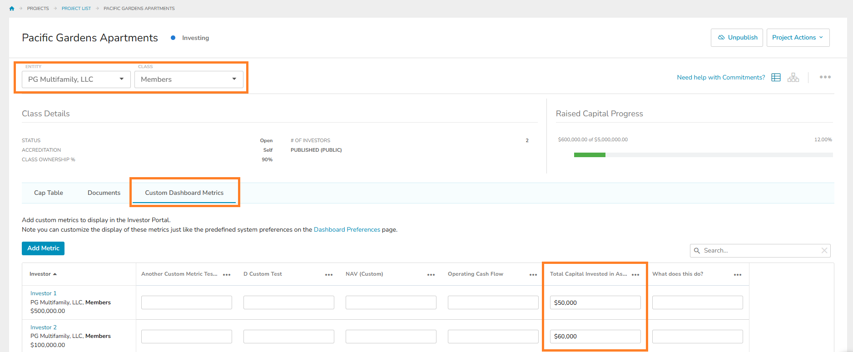Screen dimensions: 853x352
Task: Click the home icon in breadcrumb
Action: coord(12,9)
